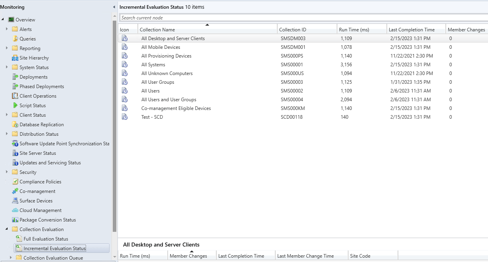Select the Phased Deployments icon
The height and width of the screenshot is (262, 488).
15,87
